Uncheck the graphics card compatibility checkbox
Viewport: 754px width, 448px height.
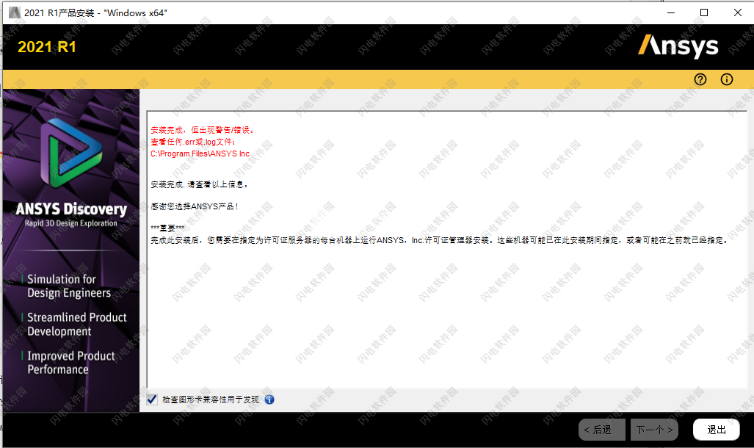click(x=152, y=400)
